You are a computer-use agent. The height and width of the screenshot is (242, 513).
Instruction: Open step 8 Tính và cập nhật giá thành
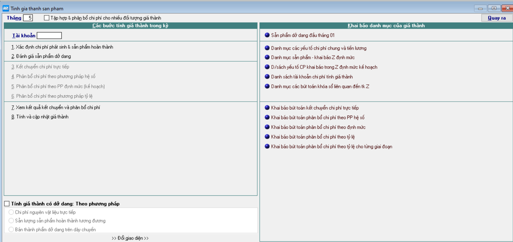40,117
